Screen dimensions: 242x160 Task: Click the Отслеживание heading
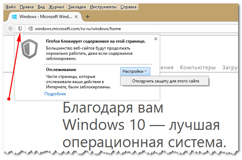click(x=61, y=70)
